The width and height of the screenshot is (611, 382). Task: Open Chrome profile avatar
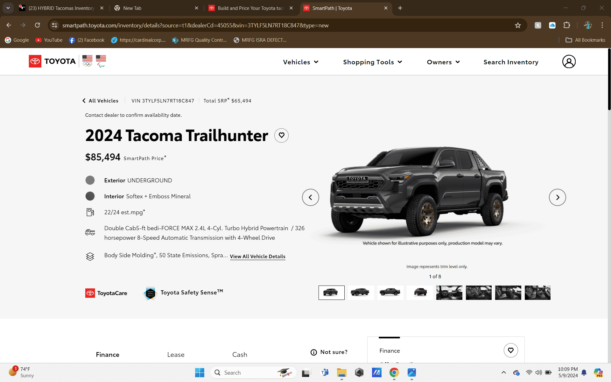pos(587,25)
